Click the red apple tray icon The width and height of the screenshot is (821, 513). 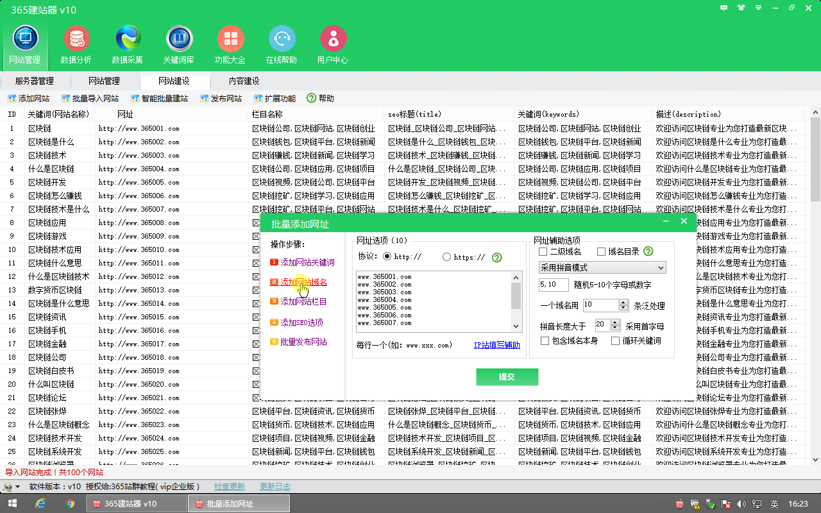tap(680, 504)
